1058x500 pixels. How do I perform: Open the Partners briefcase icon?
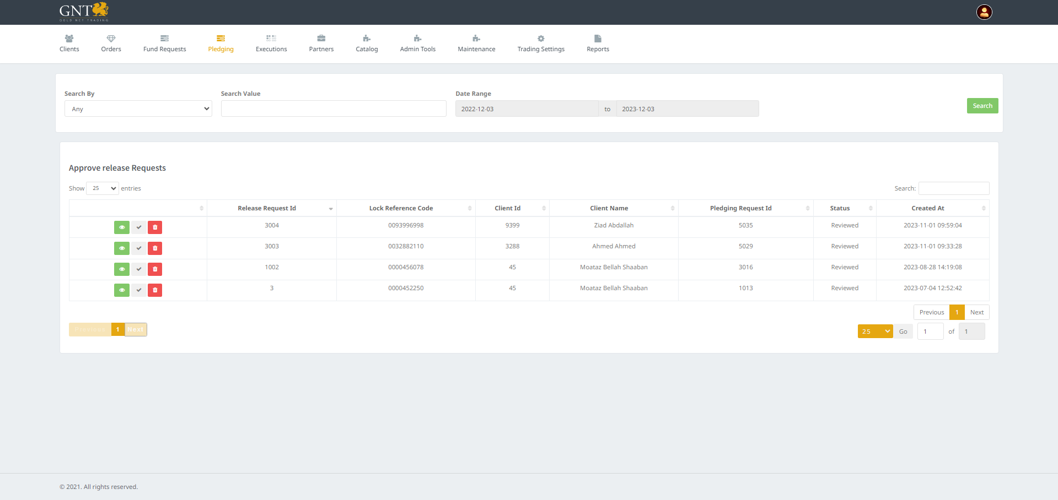(x=321, y=39)
